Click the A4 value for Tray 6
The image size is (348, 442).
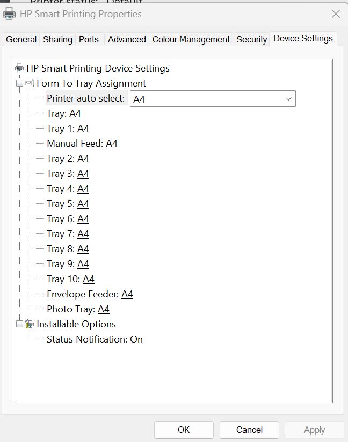pyautogui.click(x=83, y=219)
